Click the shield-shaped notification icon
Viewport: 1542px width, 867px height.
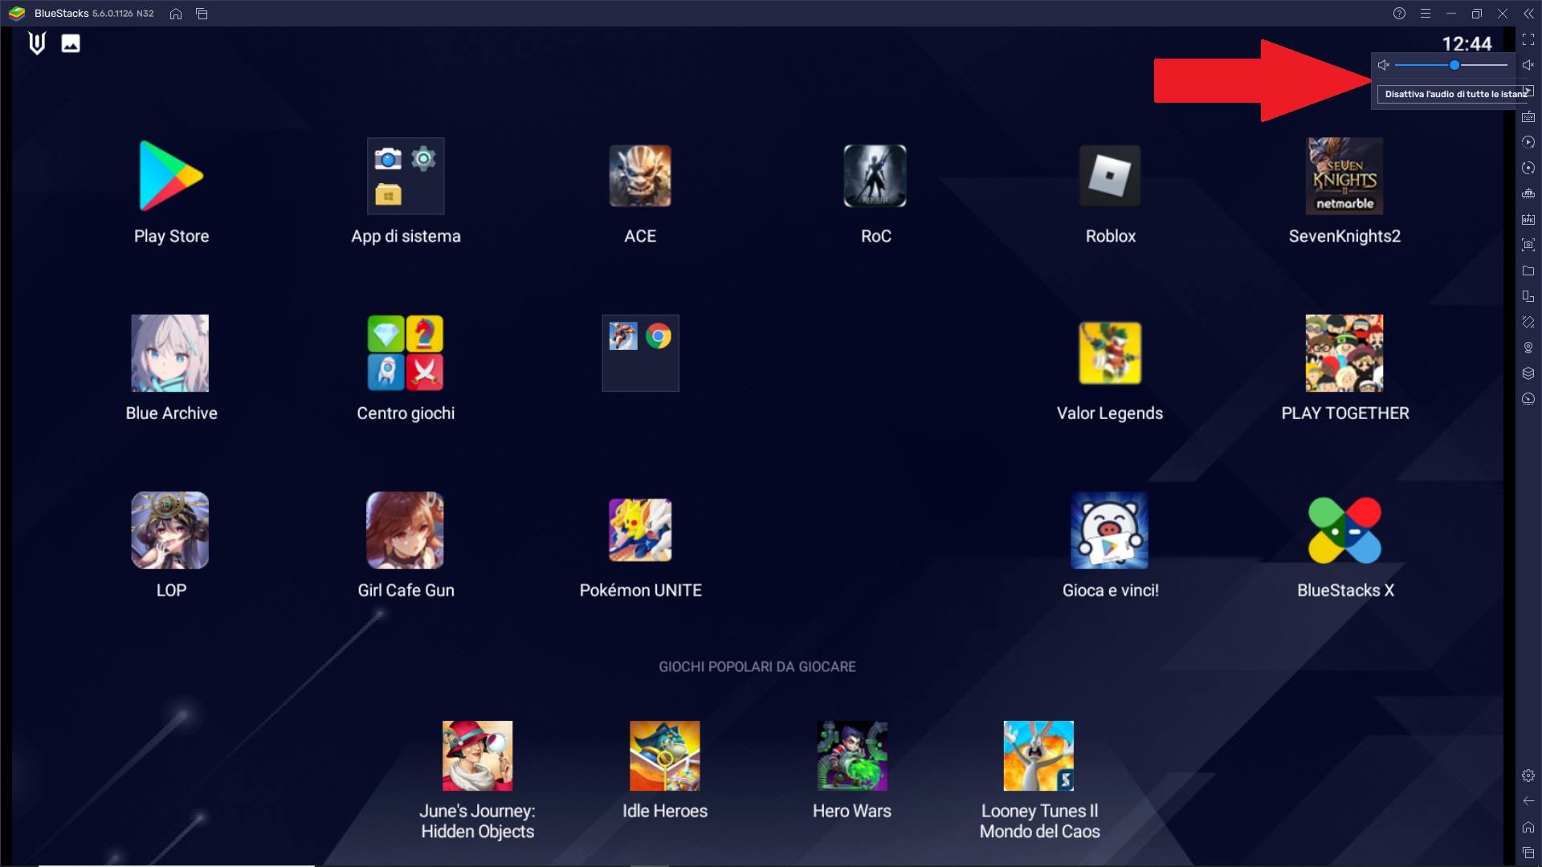point(37,43)
